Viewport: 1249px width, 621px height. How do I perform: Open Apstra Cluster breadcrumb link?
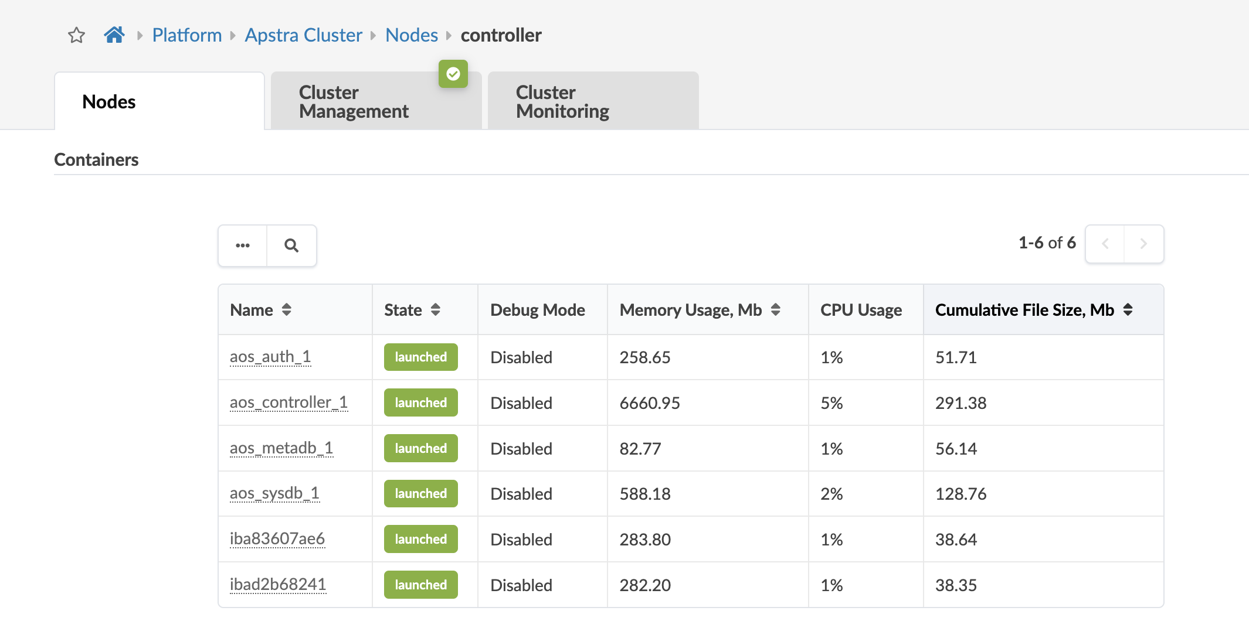pyautogui.click(x=303, y=35)
